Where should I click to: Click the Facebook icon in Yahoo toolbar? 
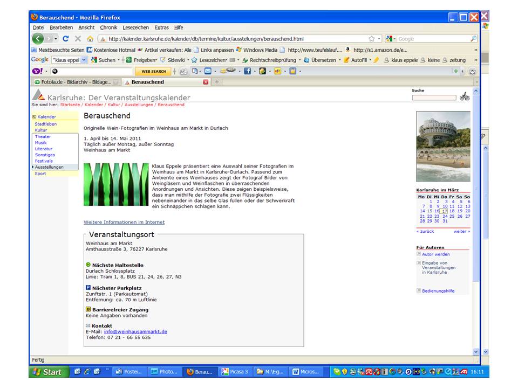248,71
